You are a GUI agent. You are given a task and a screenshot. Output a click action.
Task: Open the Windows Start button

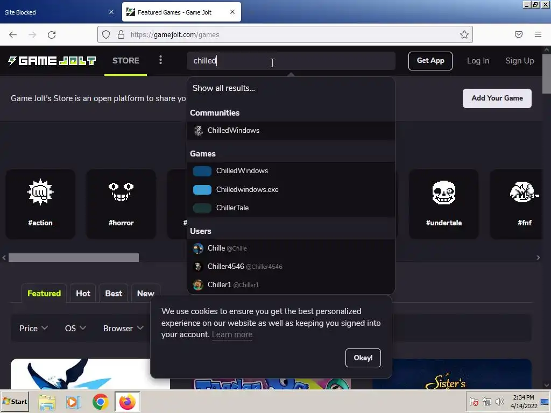pos(15,401)
